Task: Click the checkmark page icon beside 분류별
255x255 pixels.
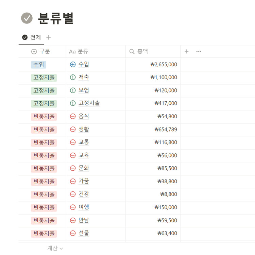Action: point(27,18)
